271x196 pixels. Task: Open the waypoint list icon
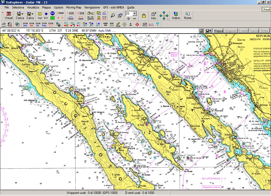coord(99,13)
